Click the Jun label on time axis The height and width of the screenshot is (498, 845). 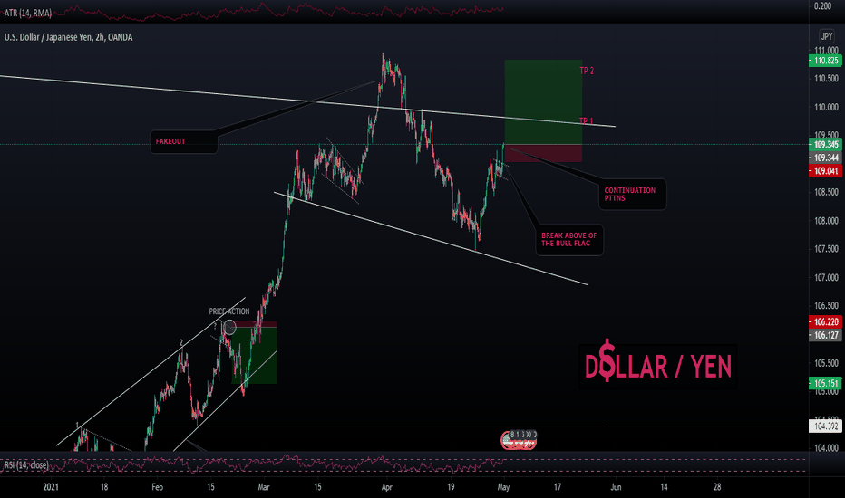[616, 487]
